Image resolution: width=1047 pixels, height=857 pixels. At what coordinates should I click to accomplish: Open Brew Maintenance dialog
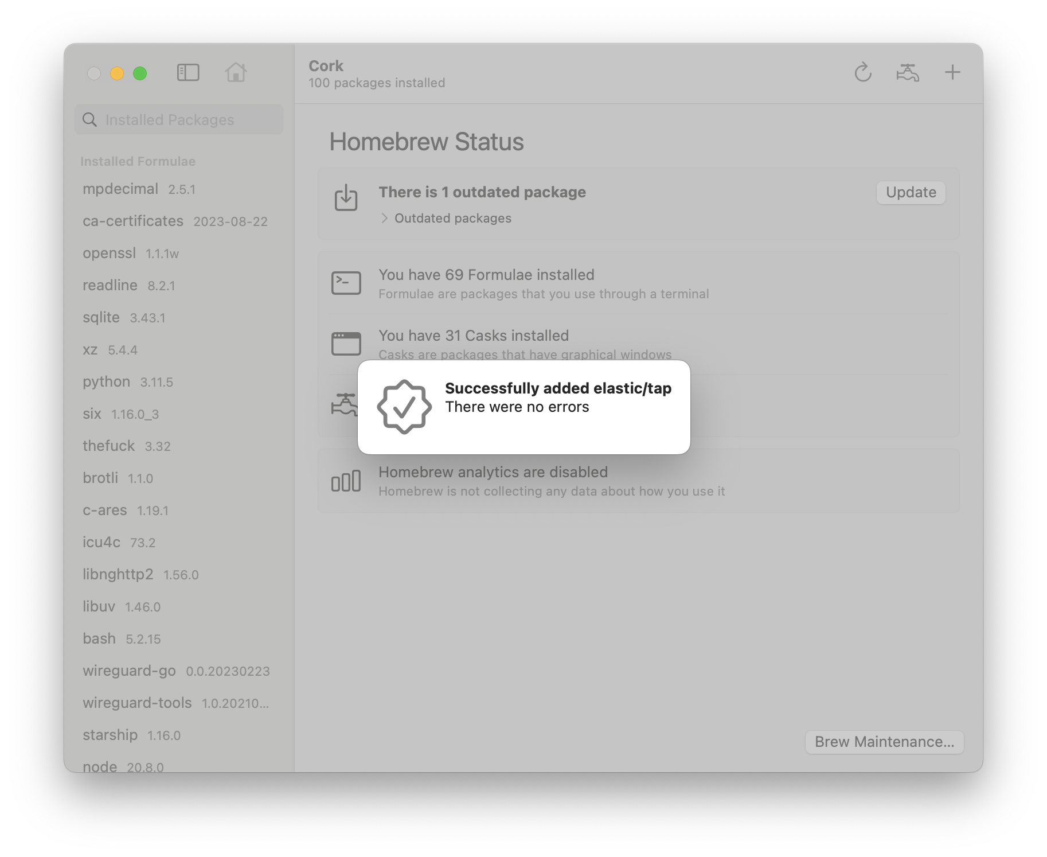884,742
